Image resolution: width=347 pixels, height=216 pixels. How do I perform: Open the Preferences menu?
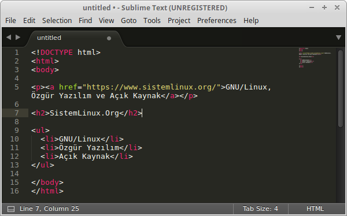(x=217, y=21)
